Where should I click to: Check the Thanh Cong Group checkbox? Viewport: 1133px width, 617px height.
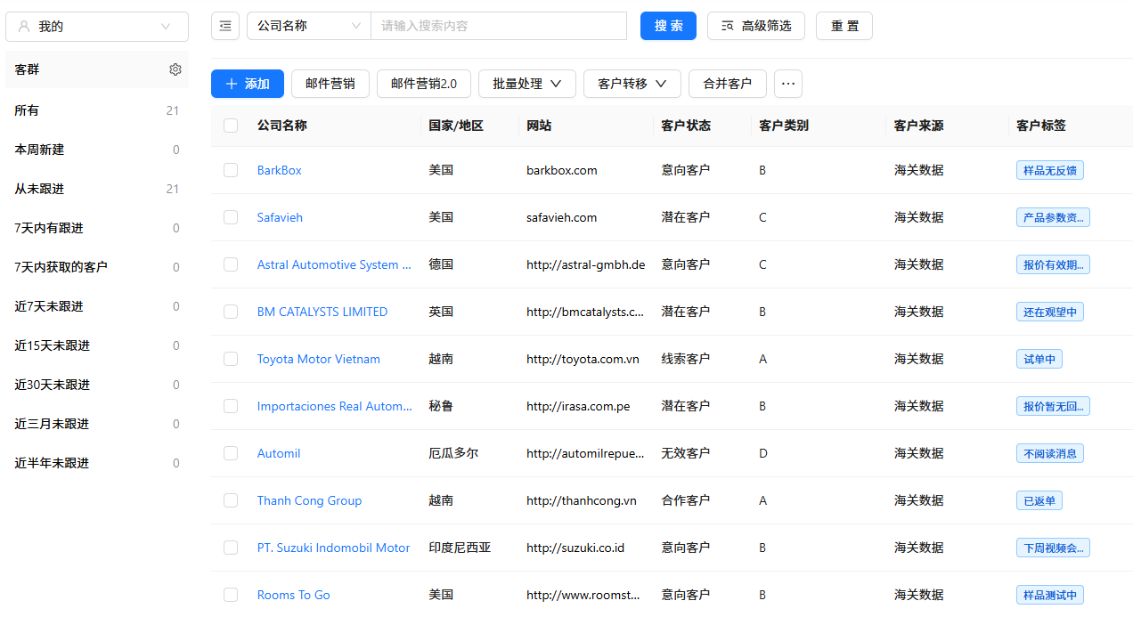(x=231, y=500)
